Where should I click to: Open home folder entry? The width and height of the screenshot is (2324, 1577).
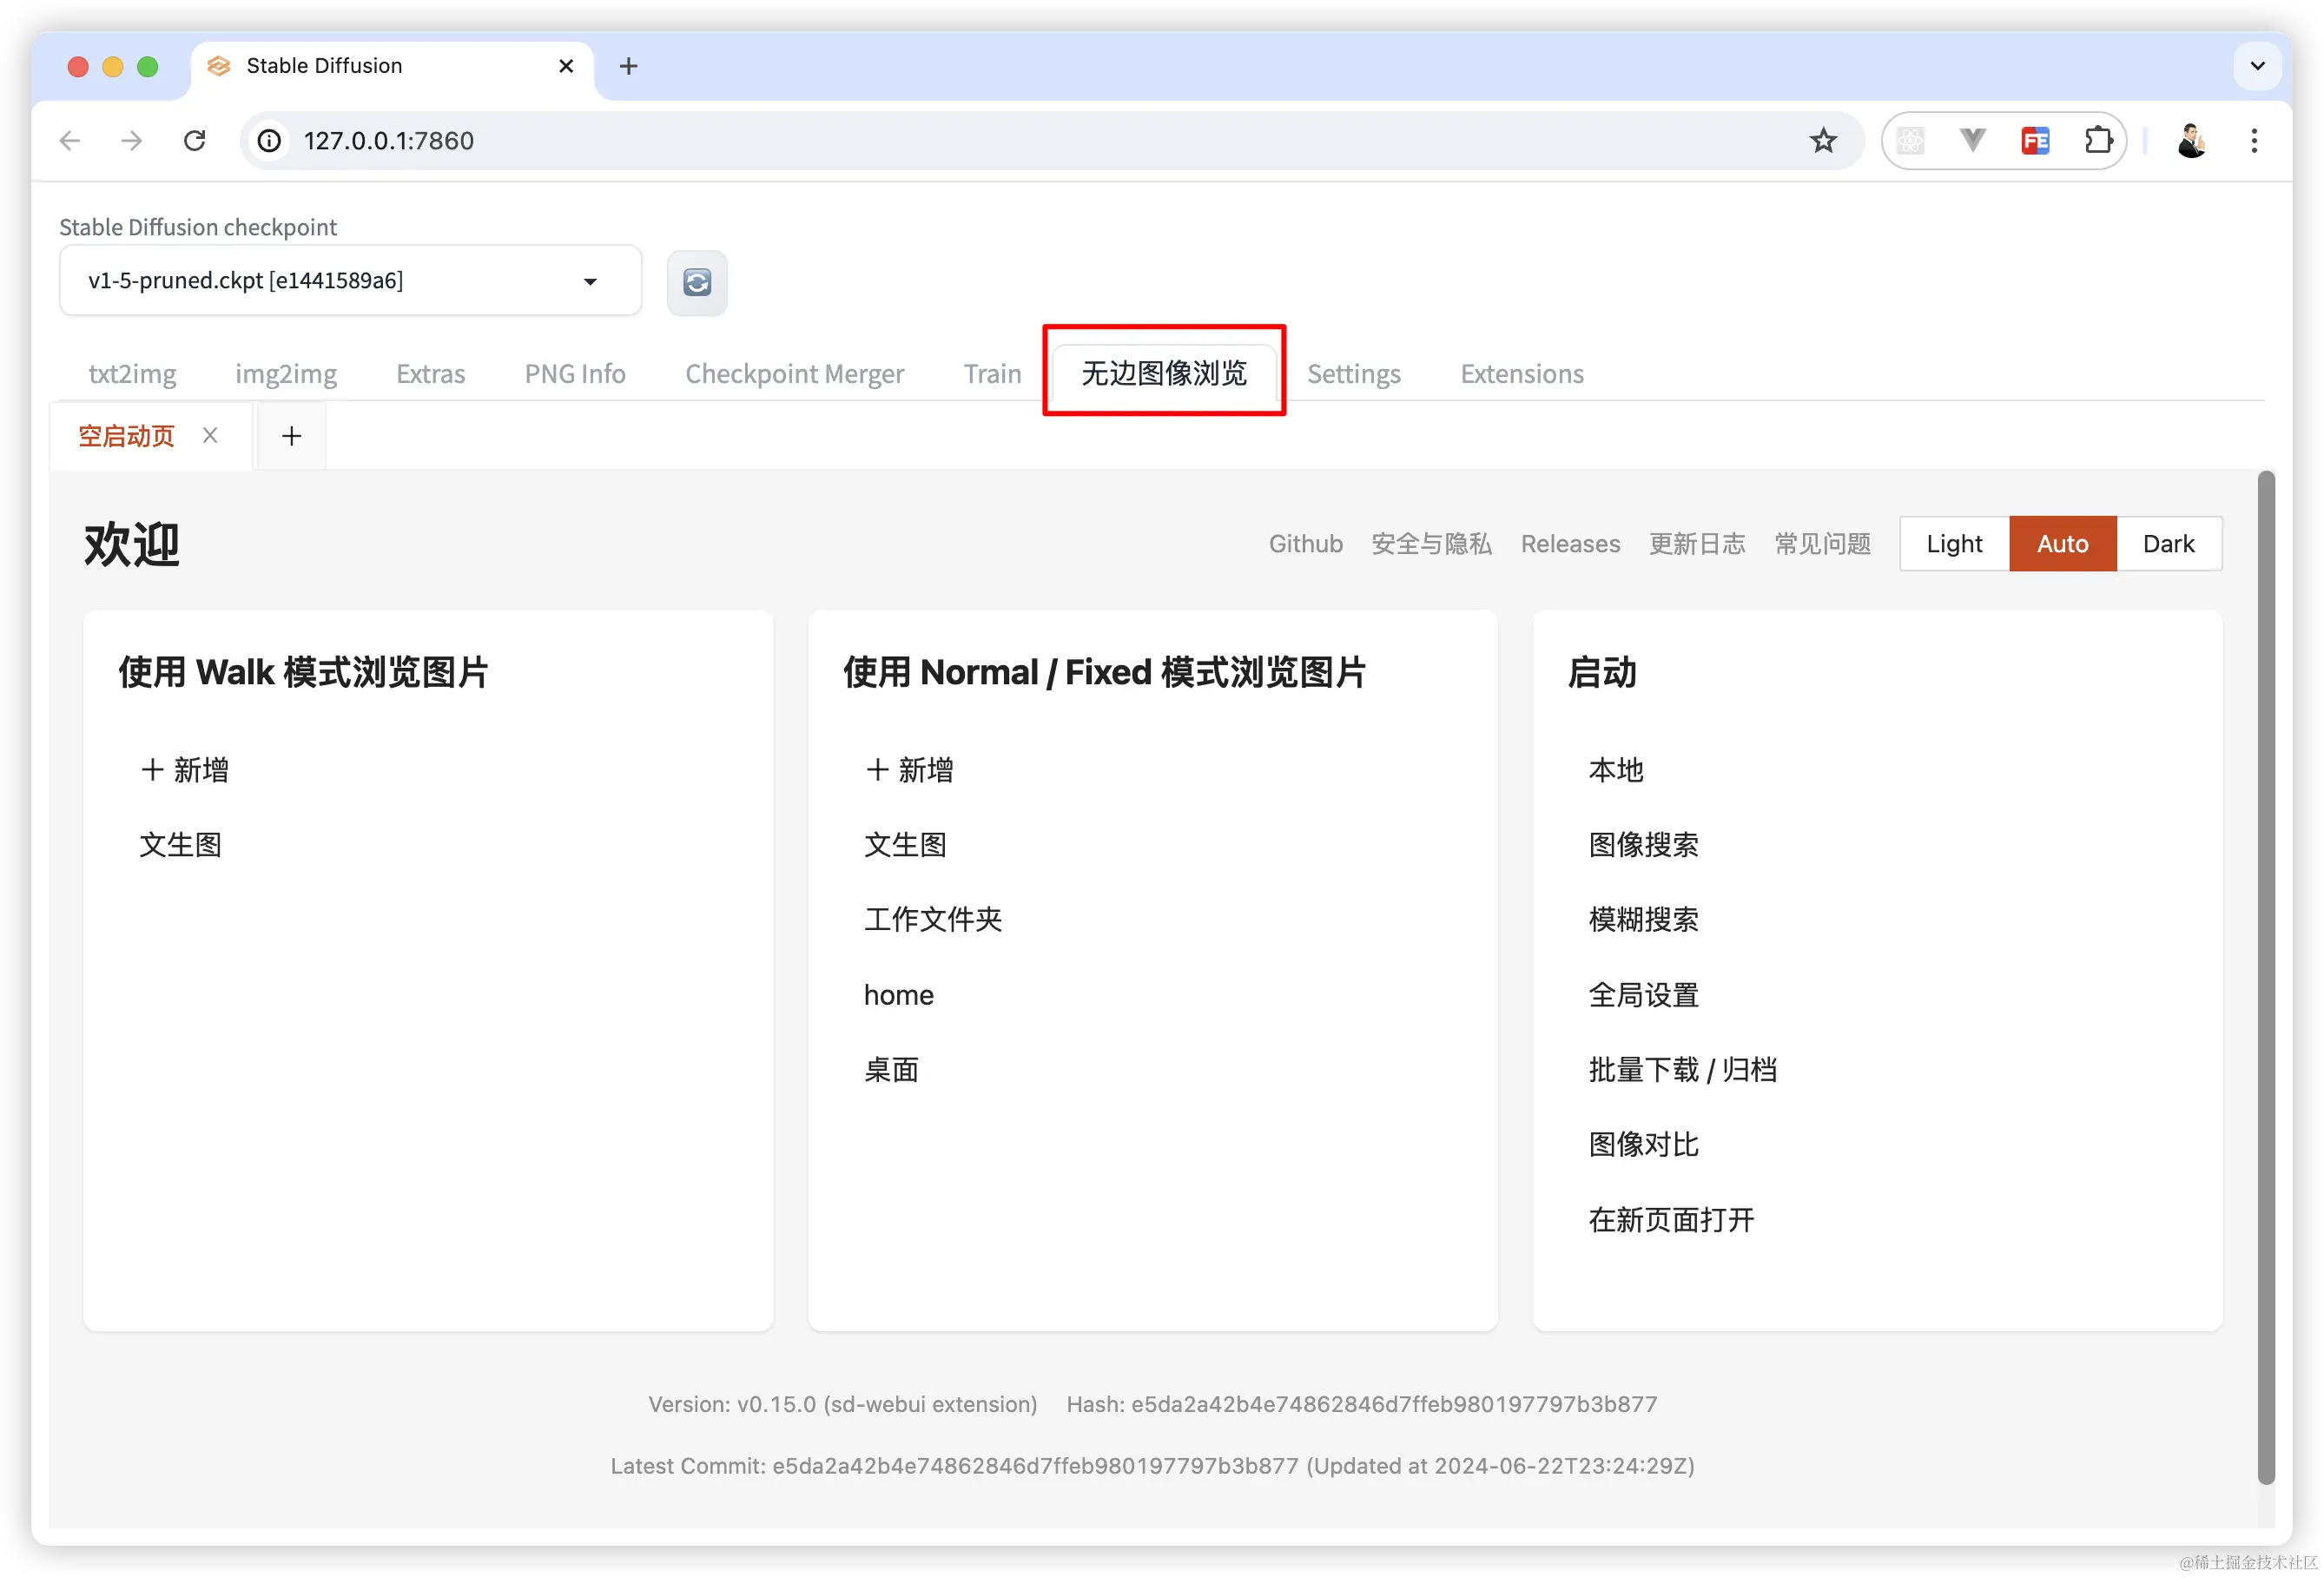pos(898,995)
